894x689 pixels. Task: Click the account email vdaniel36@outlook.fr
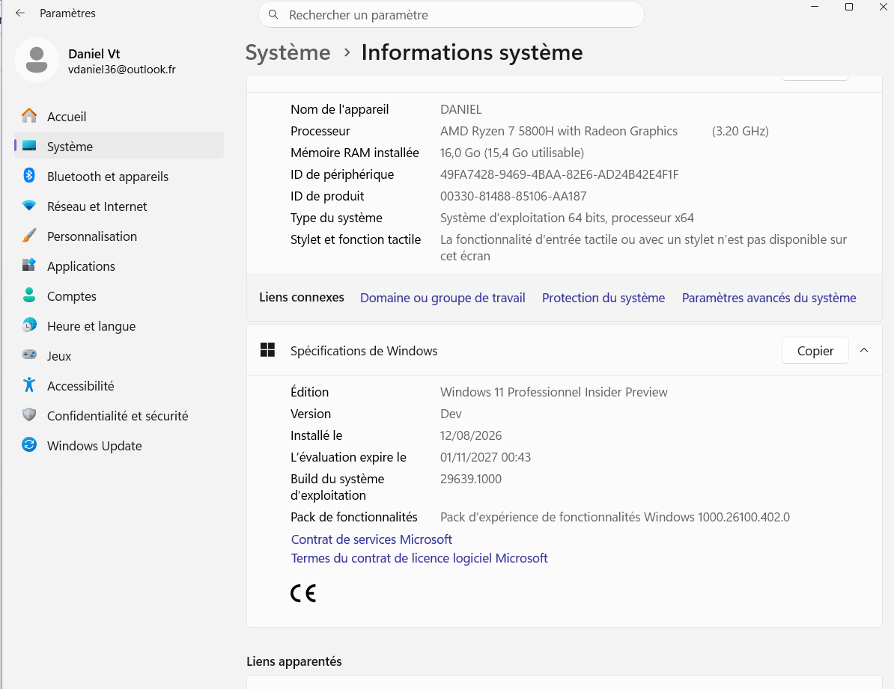[122, 70]
